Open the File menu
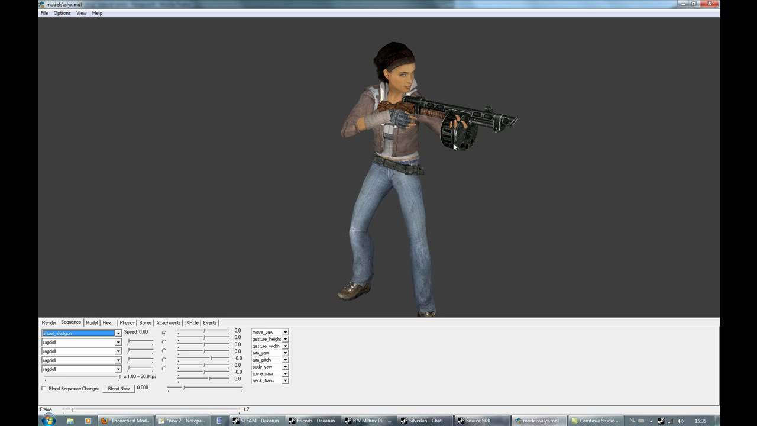 [x=44, y=13]
